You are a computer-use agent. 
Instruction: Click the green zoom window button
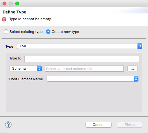[17, 4]
